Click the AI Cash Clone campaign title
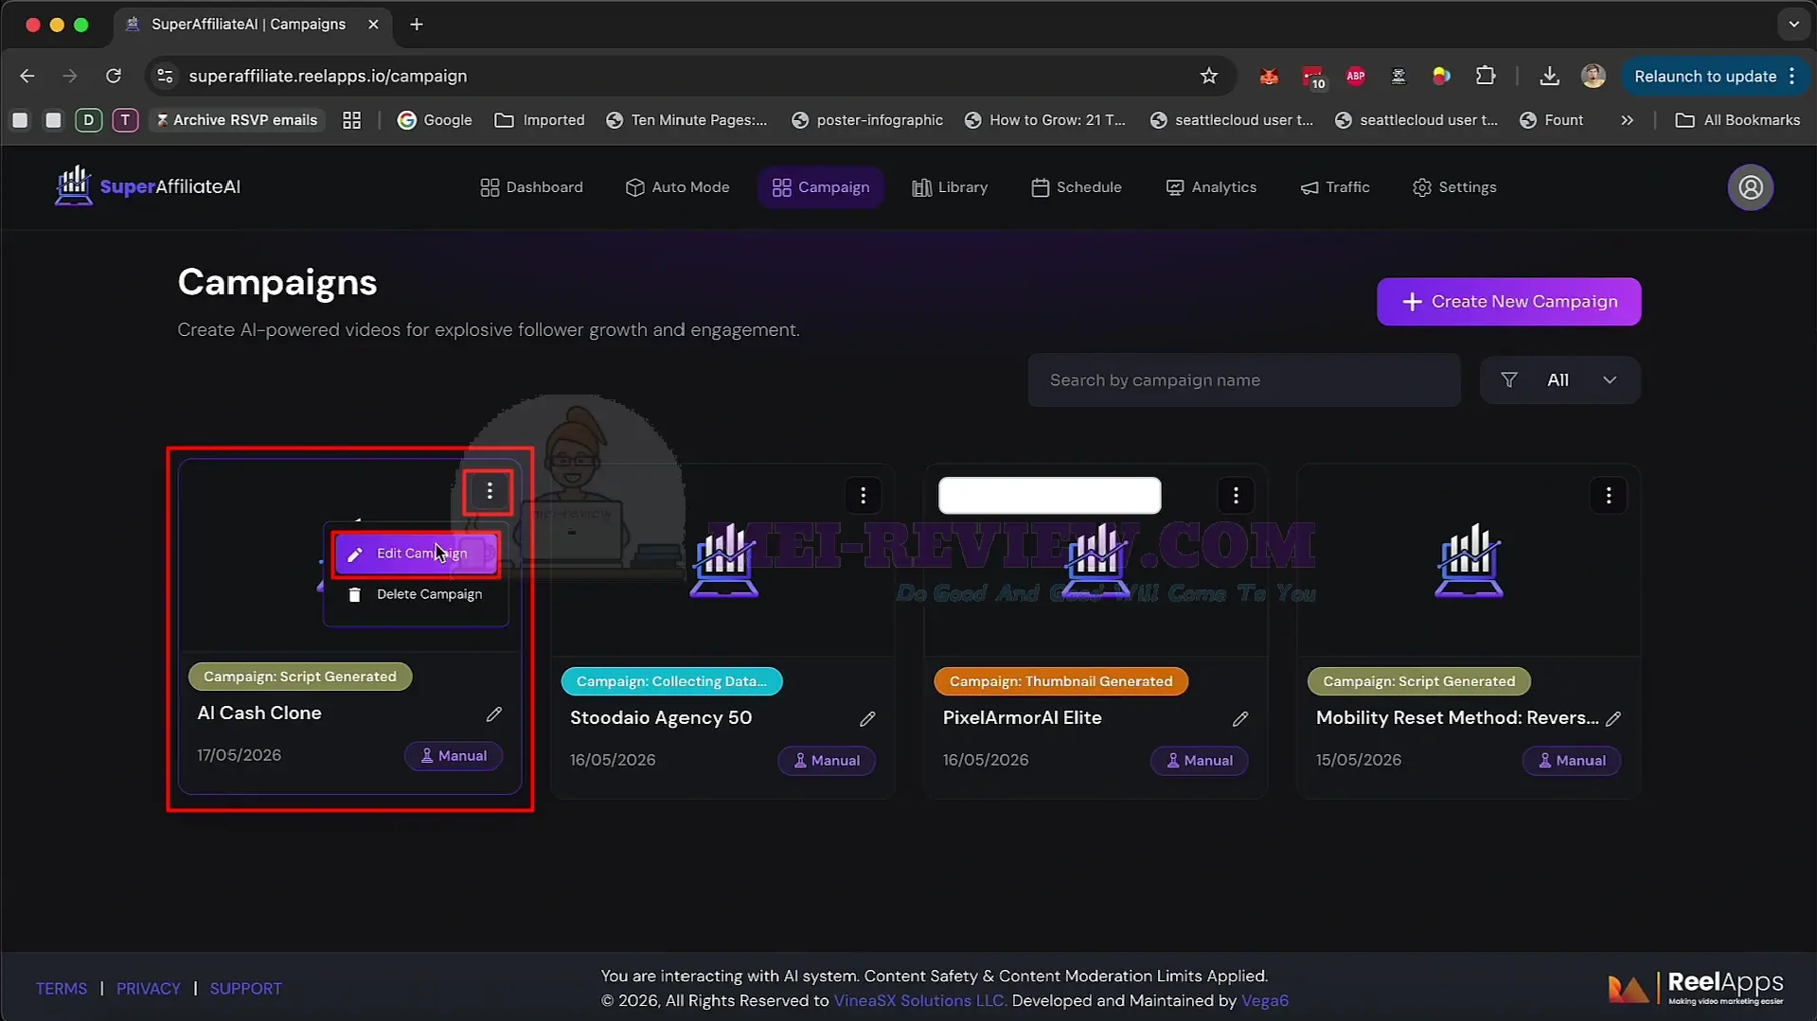This screenshot has width=1817, height=1021. (259, 713)
